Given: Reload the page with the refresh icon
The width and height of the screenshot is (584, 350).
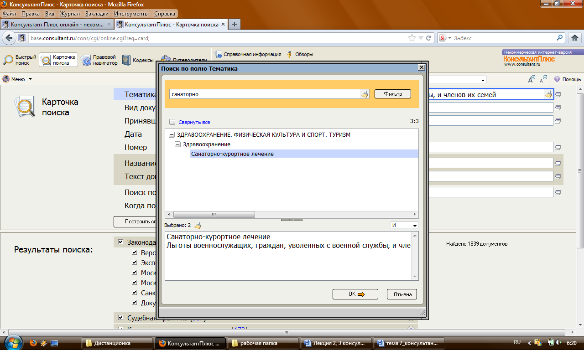Looking at the screenshot, I should pyautogui.click(x=429, y=38).
